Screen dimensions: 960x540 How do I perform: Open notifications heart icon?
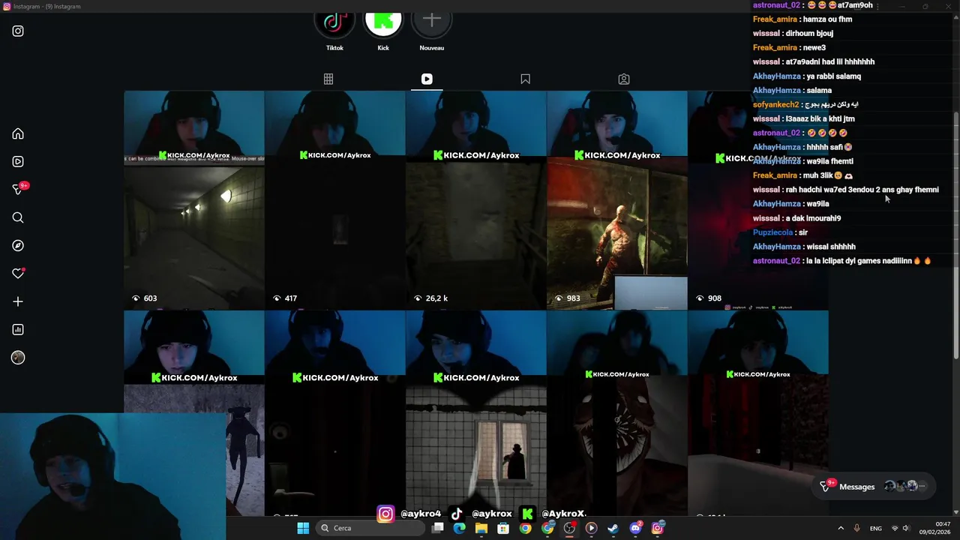[18, 274]
